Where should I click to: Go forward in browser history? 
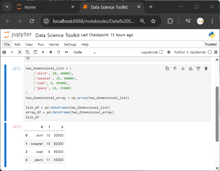click(20, 21)
